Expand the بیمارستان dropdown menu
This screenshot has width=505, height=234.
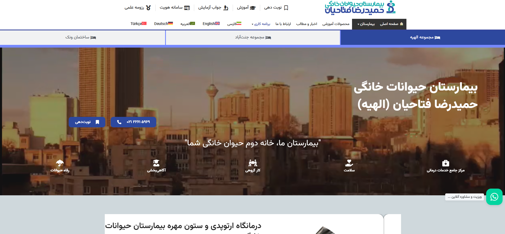click(x=366, y=24)
